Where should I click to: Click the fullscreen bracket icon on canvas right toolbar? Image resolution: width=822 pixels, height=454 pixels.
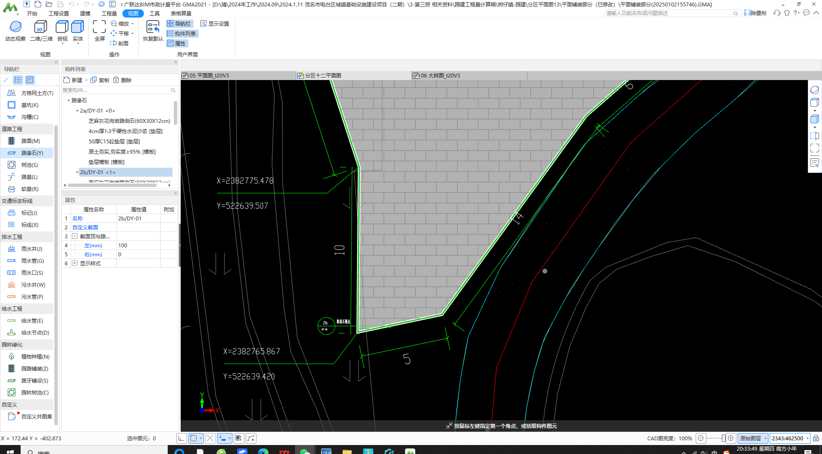[815, 148]
